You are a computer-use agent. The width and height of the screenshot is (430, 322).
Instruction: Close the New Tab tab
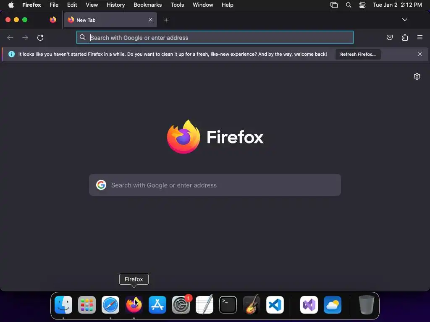click(x=150, y=20)
